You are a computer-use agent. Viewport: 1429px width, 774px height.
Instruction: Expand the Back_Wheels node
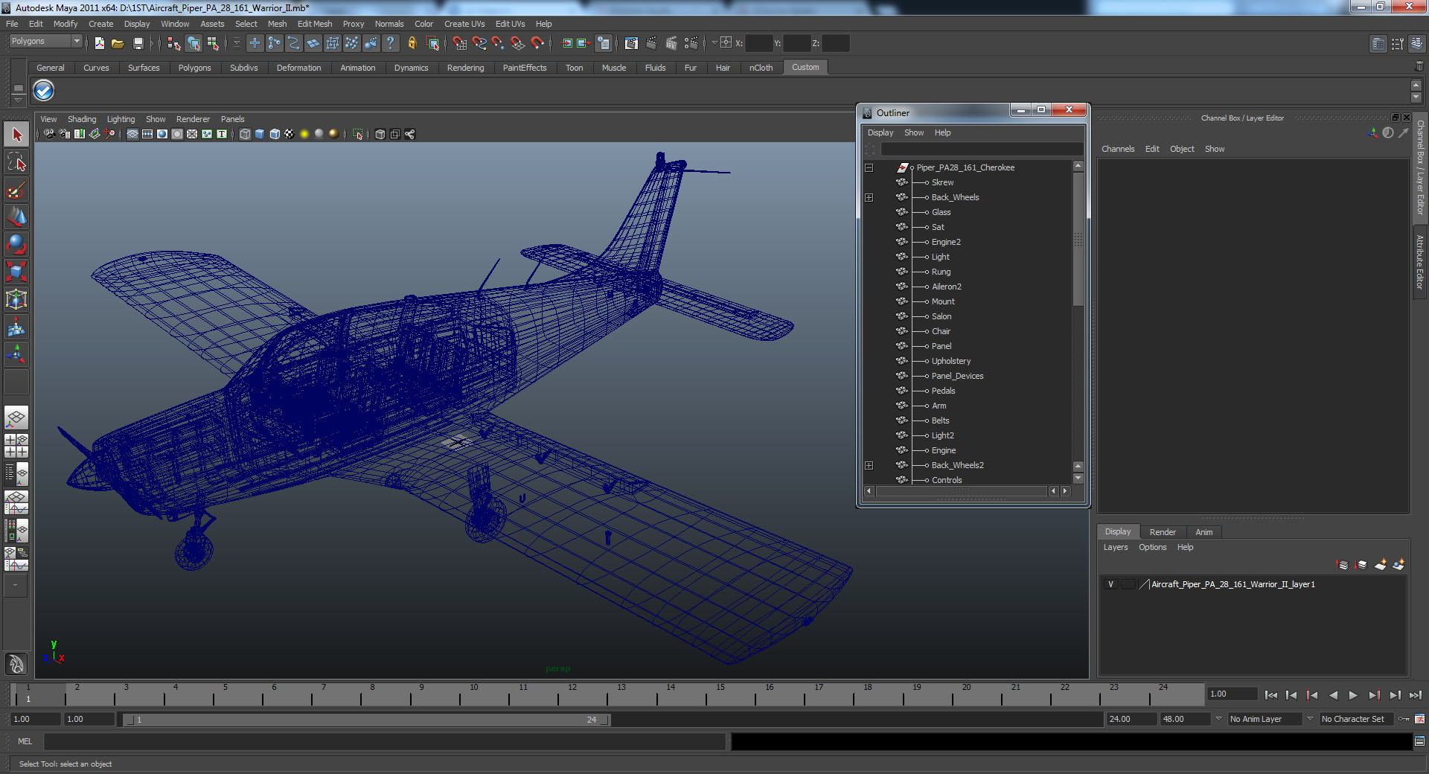pos(869,197)
